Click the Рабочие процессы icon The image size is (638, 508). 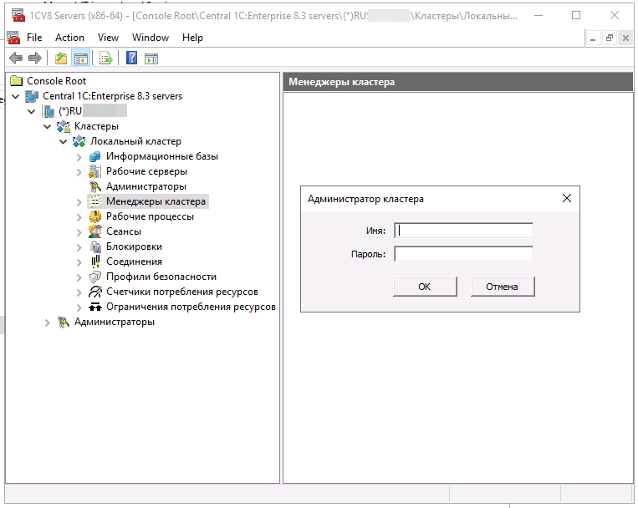pos(94,216)
